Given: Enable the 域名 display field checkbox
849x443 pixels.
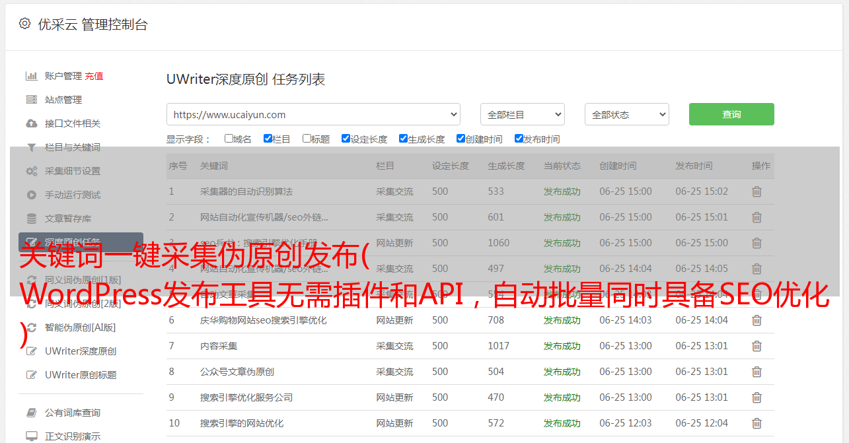Looking at the screenshot, I should point(229,139).
